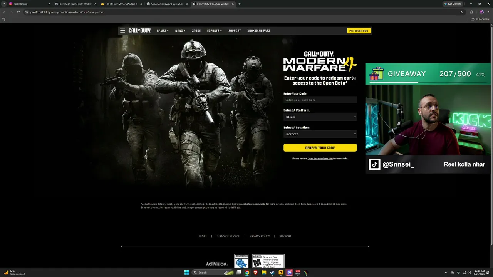Open Discord from the taskbar
This screenshot has width=493, height=277.
pos(289,272)
